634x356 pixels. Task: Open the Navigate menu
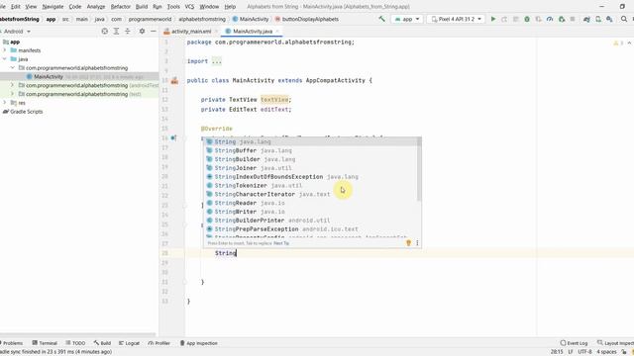[x=53, y=7]
